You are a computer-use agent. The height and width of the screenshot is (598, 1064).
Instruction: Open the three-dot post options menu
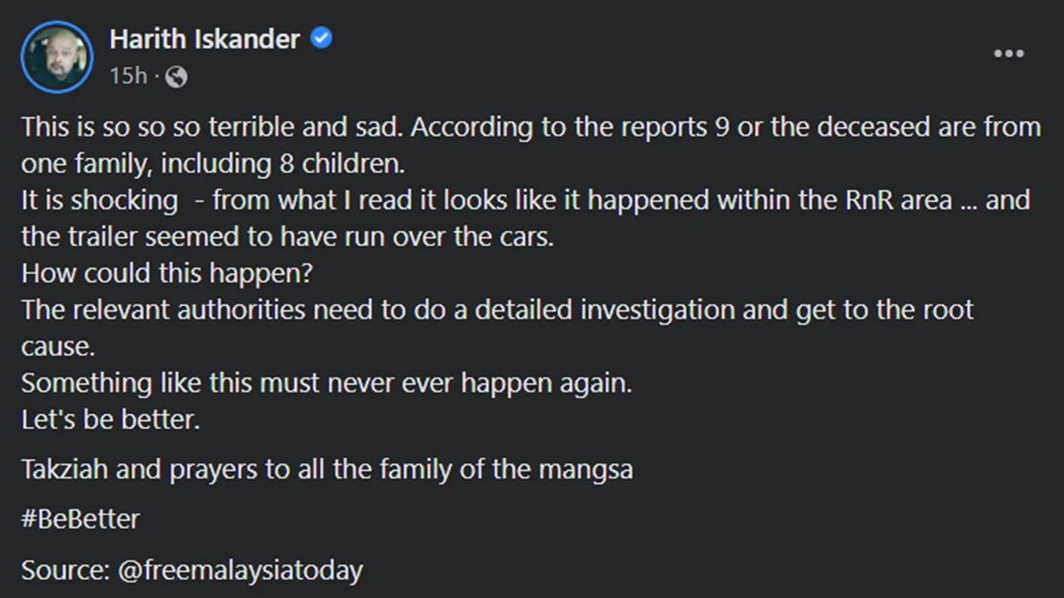point(1008,54)
